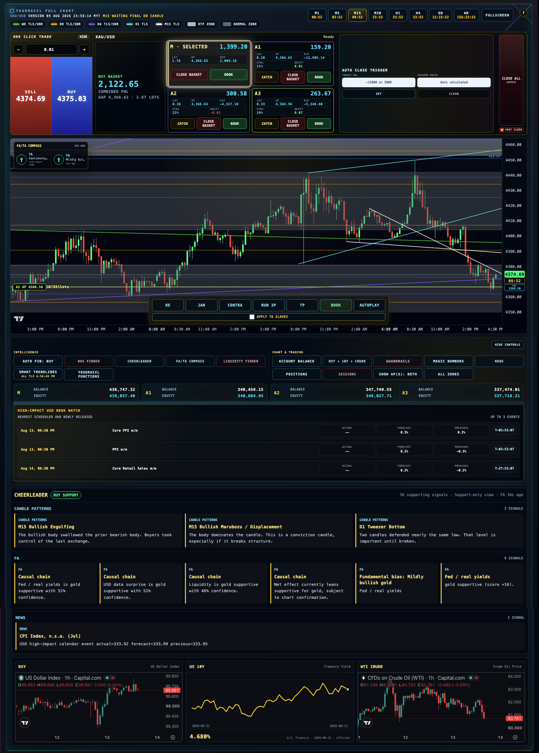Click TradingView logo in WTI Crude chart
539x753 pixels.
[367, 723]
